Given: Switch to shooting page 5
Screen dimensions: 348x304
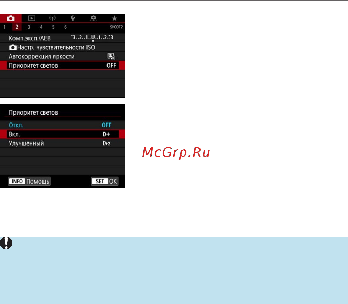Looking at the screenshot, I should click(x=53, y=27).
